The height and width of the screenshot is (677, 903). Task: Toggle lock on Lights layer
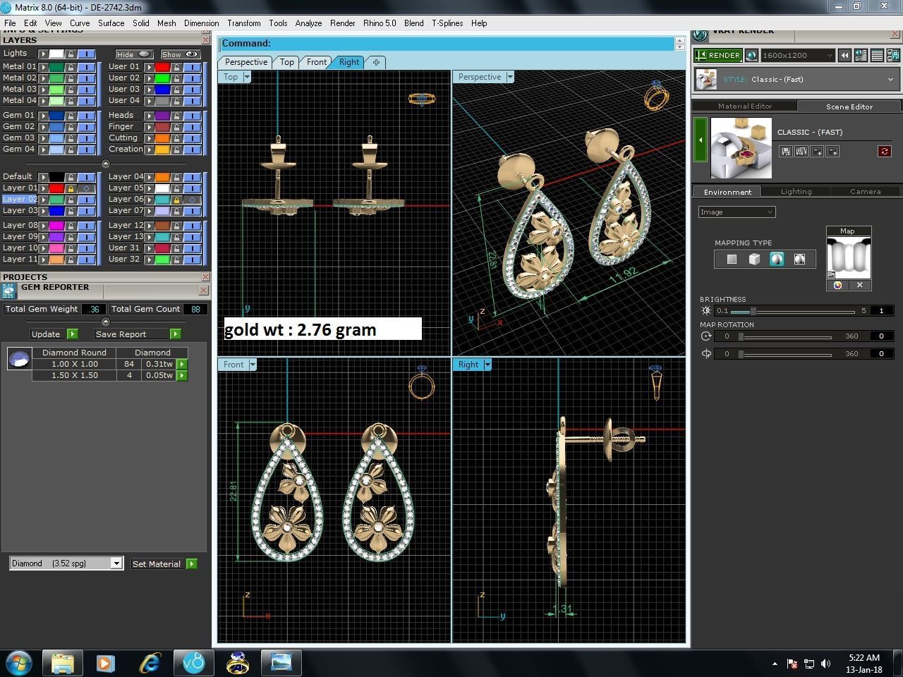(71, 54)
